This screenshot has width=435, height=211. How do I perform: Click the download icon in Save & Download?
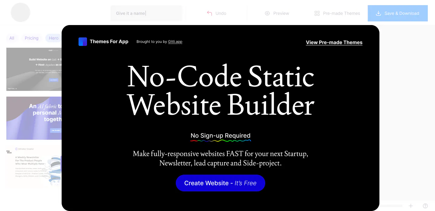[378, 13]
